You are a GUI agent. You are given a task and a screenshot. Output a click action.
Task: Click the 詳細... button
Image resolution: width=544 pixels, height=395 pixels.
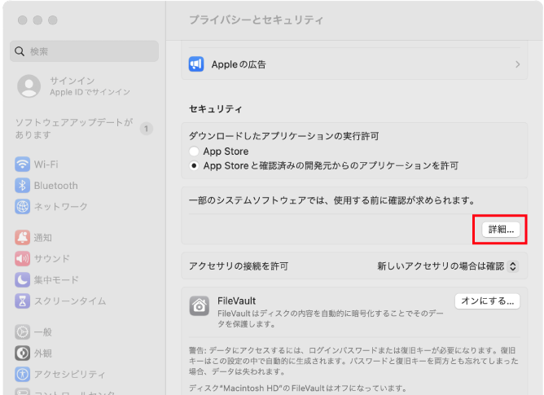pos(501,230)
